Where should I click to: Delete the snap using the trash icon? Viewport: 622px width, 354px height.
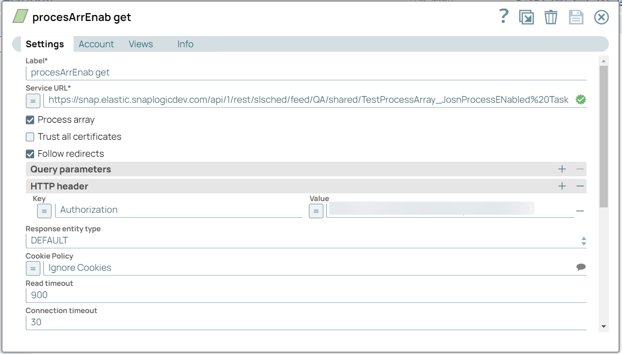pos(551,17)
